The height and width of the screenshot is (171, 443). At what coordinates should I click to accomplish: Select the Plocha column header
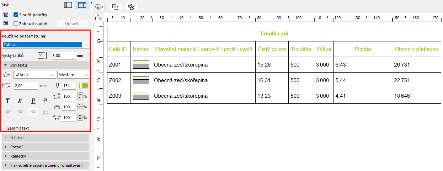click(x=363, y=49)
